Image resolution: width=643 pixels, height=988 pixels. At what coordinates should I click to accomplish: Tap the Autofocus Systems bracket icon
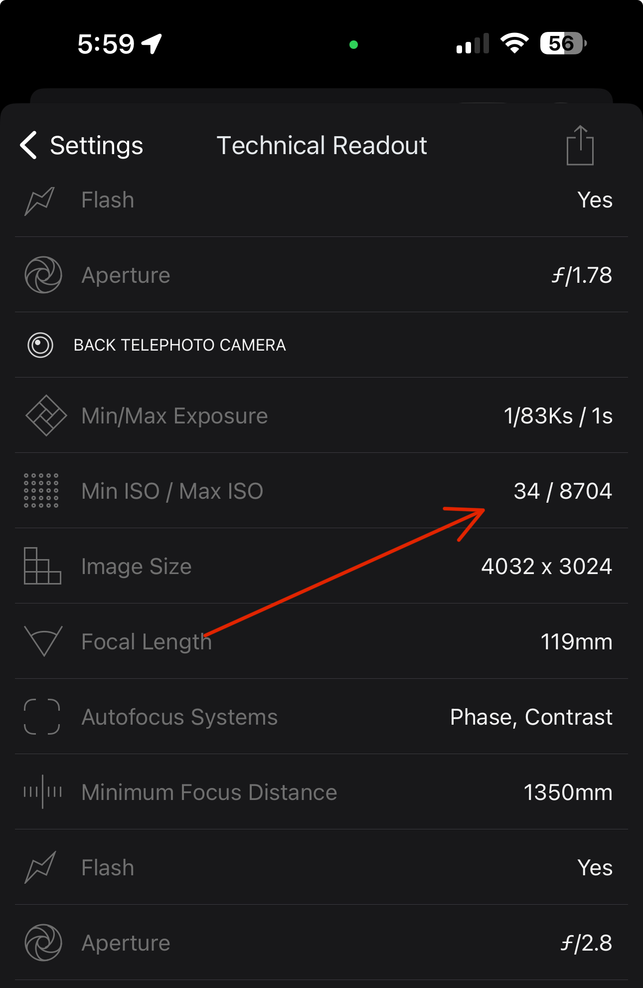[42, 717]
